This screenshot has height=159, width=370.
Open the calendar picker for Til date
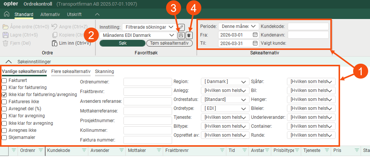(255, 43)
